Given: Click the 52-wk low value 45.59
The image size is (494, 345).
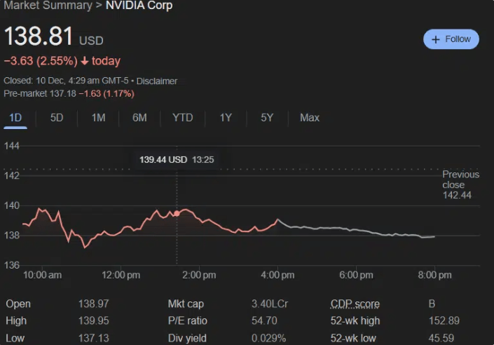Looking at the screenshot, I should coord(441,338).
